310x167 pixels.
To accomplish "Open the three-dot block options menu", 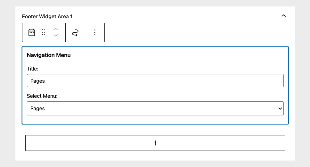I will [95, 32].
